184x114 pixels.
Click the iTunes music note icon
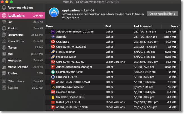4,48
